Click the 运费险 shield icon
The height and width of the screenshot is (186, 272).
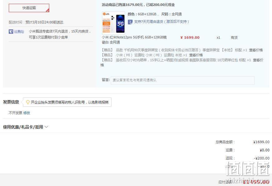(11, 32)
